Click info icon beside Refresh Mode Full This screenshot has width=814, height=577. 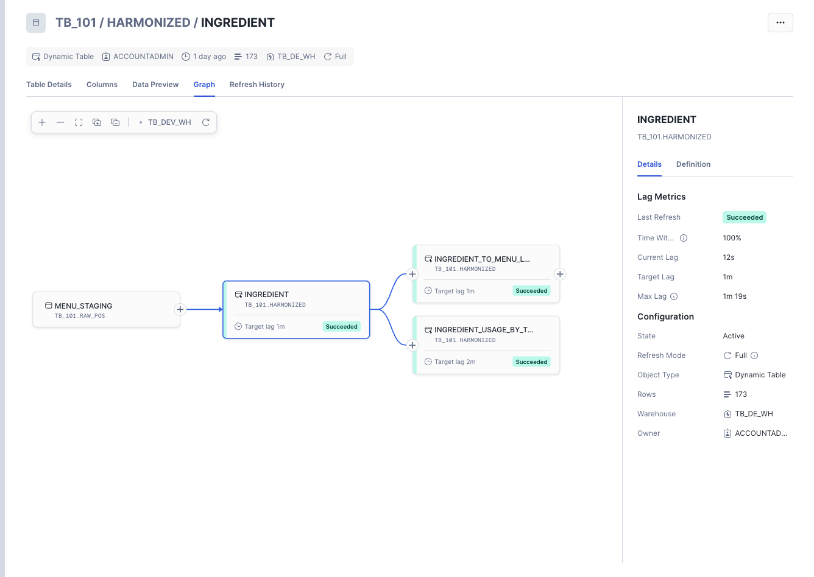click(754, 355)
